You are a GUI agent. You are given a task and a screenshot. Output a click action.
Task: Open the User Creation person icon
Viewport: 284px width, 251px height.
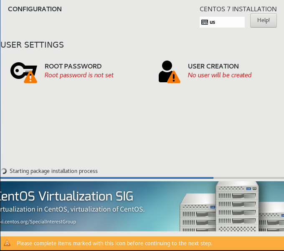click(169, 72)
